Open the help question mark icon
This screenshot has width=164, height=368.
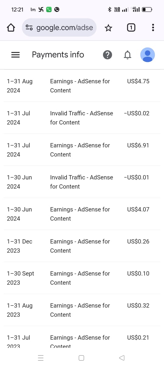(108, 55)
